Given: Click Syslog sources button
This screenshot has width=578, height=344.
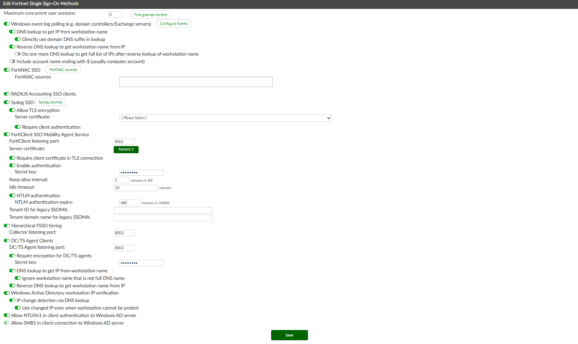Looking at the screenshot, I should point(51,102).
